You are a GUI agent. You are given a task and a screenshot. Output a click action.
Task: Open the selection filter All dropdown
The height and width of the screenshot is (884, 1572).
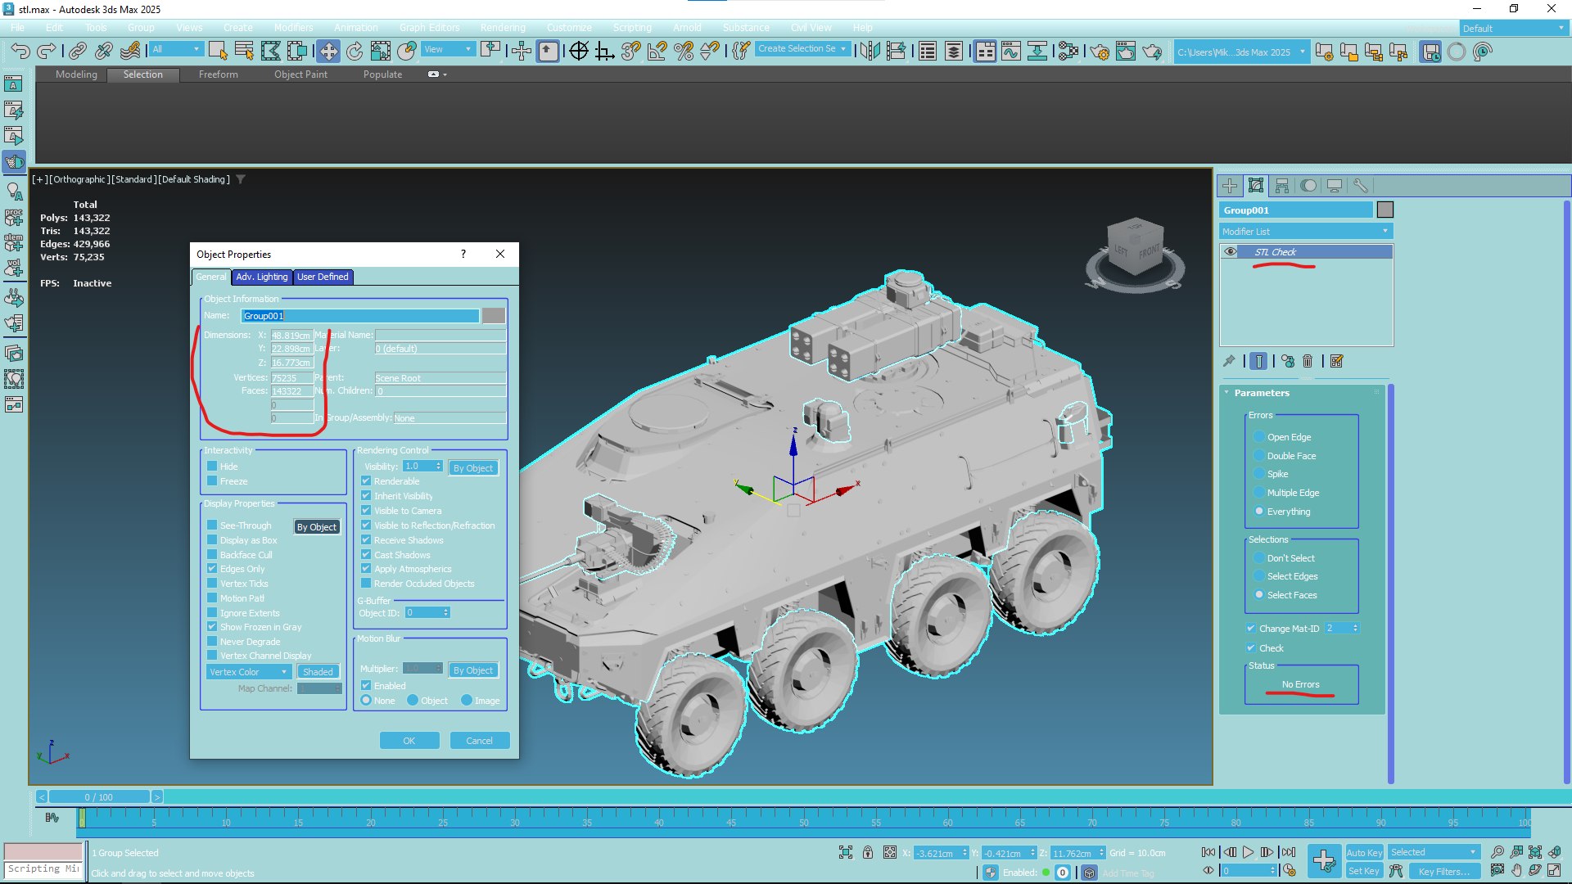(176, 49)
